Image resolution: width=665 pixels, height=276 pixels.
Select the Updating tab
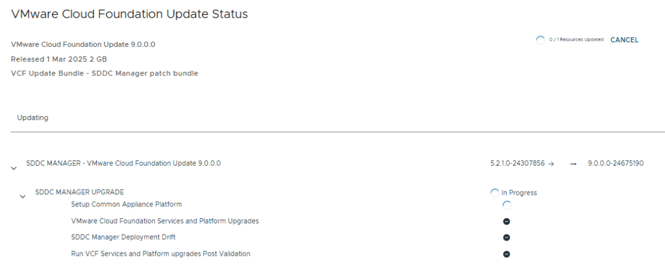[x=32, y=118]
